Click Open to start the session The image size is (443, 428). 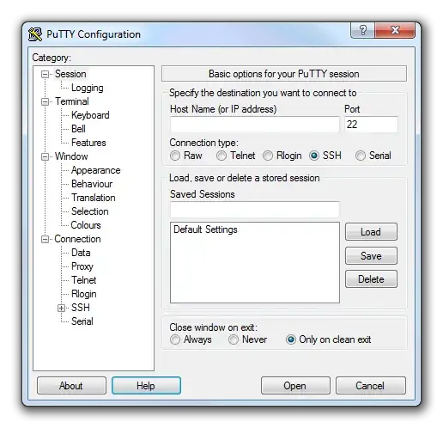tap(295, 386)
